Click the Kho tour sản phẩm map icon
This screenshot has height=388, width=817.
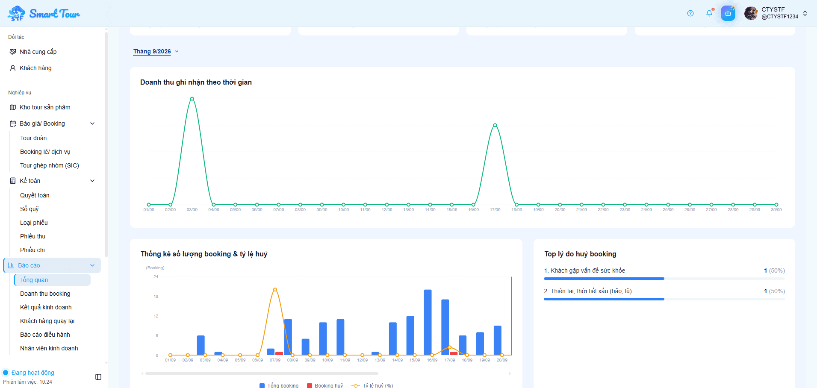[x=13, y=107]
